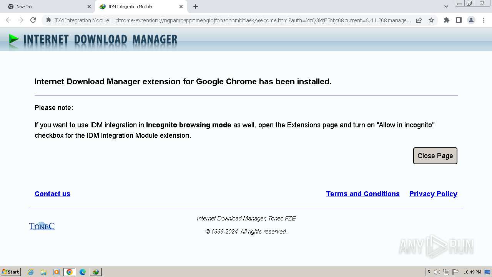
Task: Bookmark this page with the star
Action: (x=431, y=20)
